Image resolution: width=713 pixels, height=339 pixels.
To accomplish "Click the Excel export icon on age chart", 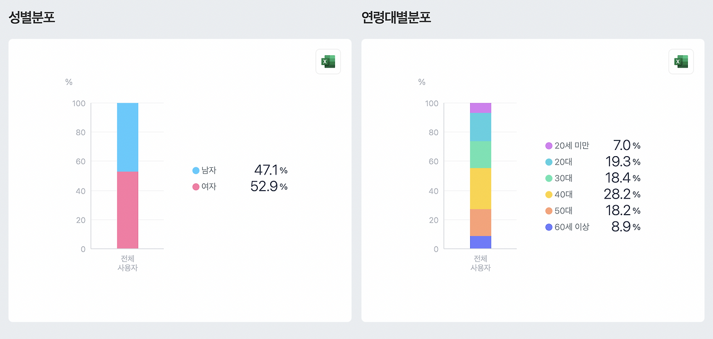I will [681, 61].
